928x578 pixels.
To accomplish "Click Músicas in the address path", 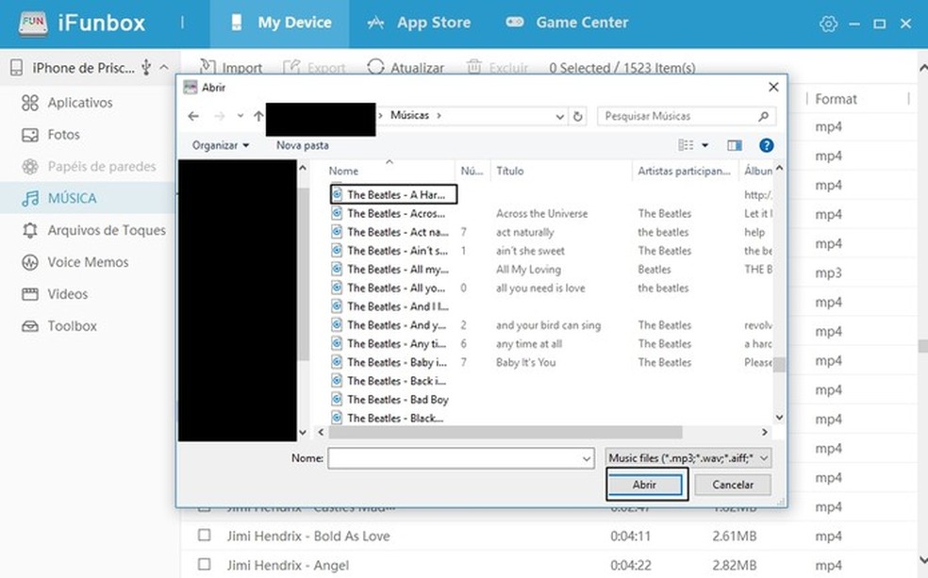I will 409,115.
